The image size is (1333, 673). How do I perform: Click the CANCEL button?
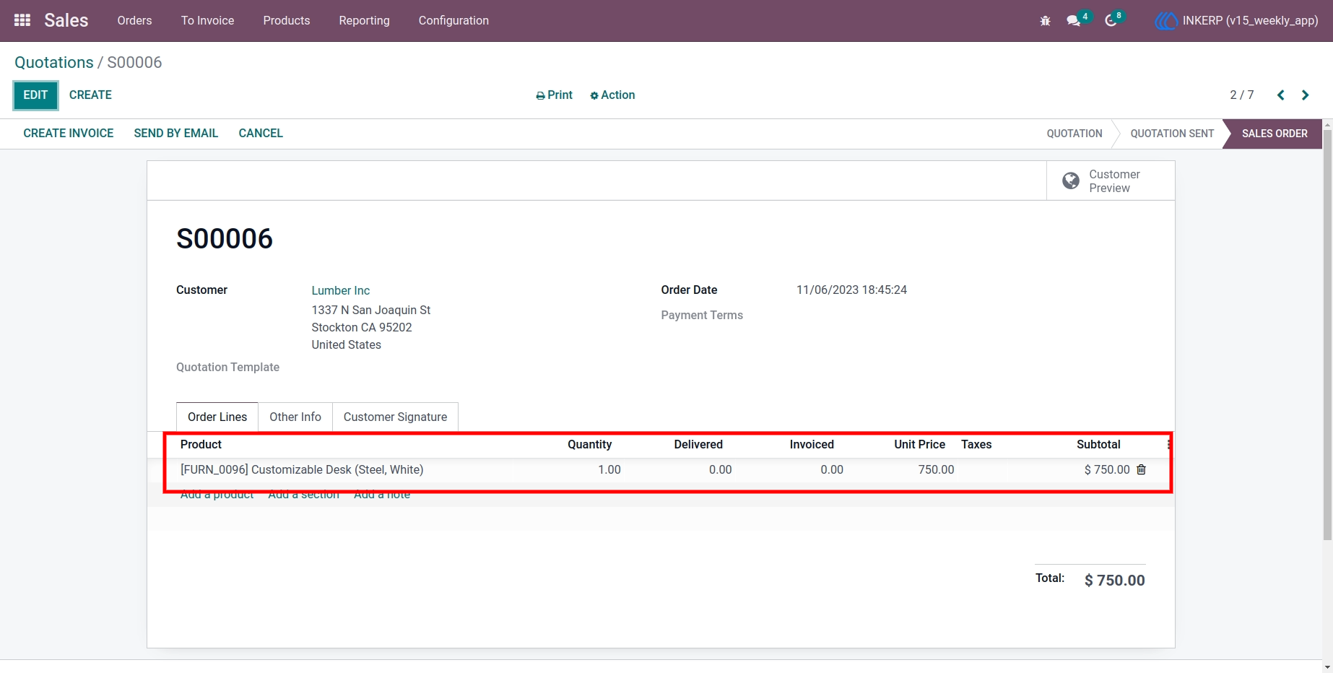(x=261, y=134)
